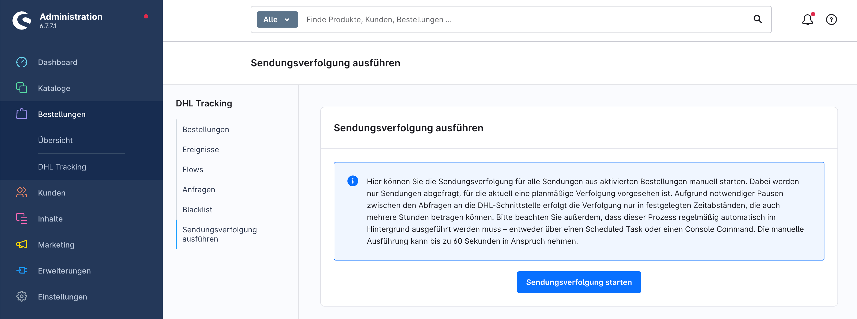Open Übersicht under Bestellungen
The height and width of the screenshot is (319, 857).
55,140
